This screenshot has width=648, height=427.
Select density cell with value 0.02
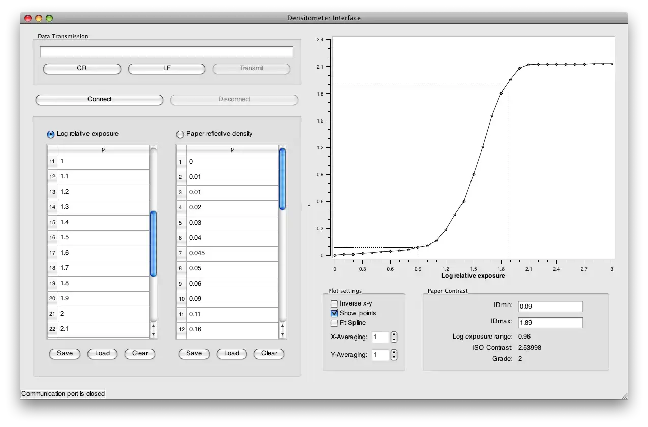point(232,207)
